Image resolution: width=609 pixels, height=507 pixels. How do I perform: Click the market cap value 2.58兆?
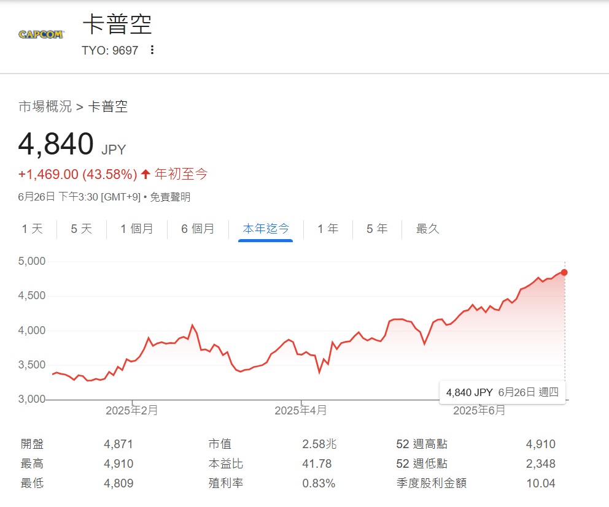coord(319,444)
